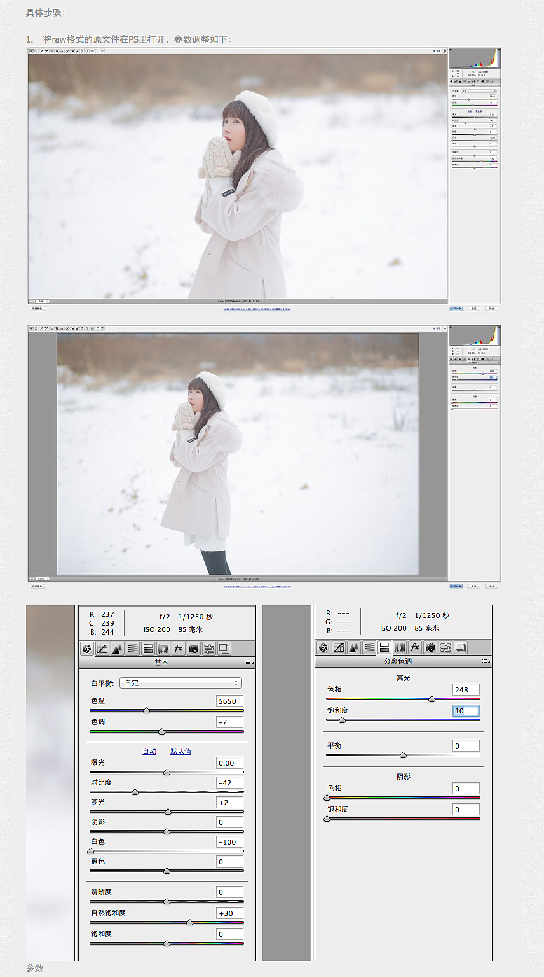Open the 白平衡 自定 dropdown
Screen dimensions: 544x977
(x=181, y=683)
